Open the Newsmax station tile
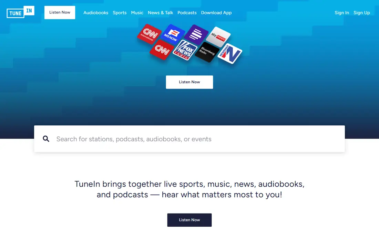Viewport: 379px width, 237px height. 229,54
